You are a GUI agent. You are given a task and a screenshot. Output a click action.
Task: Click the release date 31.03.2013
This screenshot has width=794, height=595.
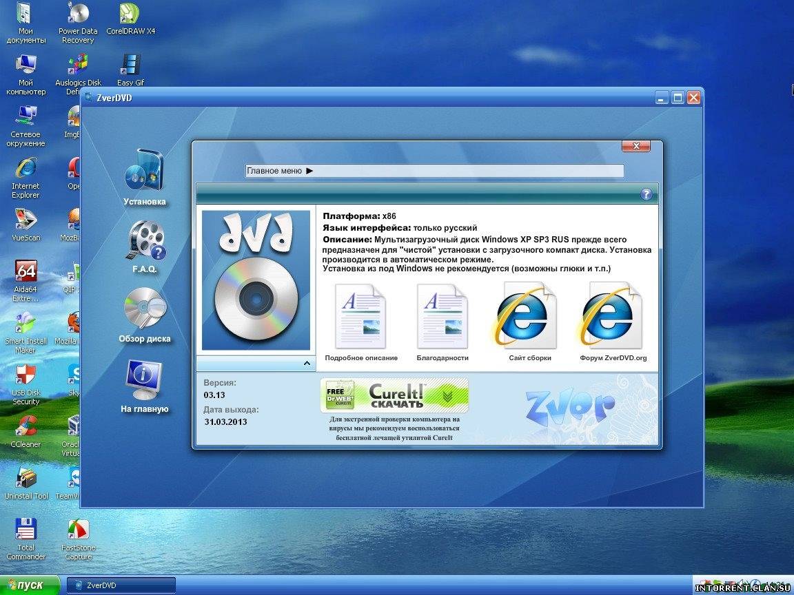[x=226, y=422]
